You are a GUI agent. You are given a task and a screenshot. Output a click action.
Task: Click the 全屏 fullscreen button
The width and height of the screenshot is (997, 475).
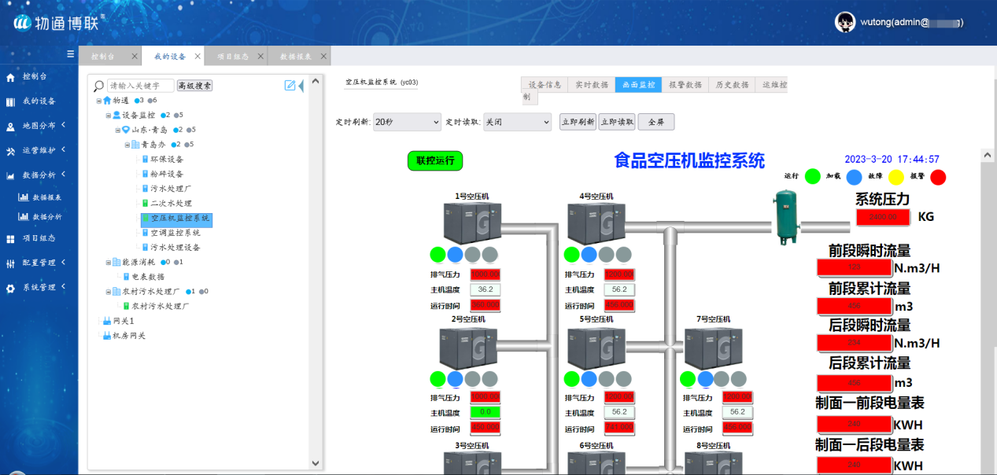(655, 122)
